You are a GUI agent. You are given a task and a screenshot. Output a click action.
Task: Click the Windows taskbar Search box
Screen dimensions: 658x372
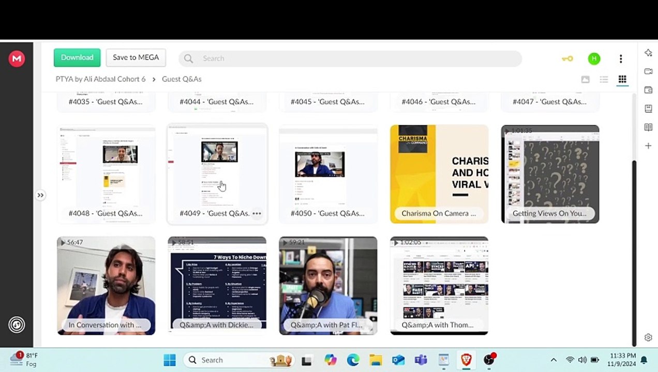[239, 360]
